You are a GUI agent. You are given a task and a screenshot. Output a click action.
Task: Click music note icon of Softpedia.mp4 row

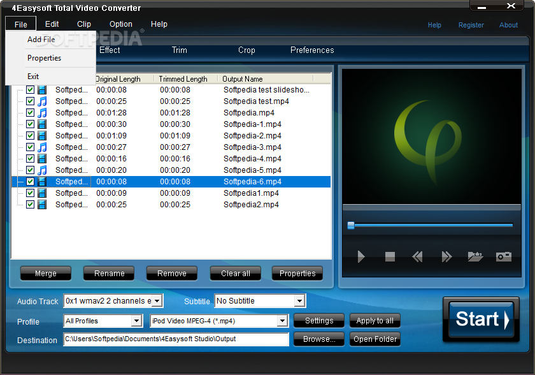point(42,113)
